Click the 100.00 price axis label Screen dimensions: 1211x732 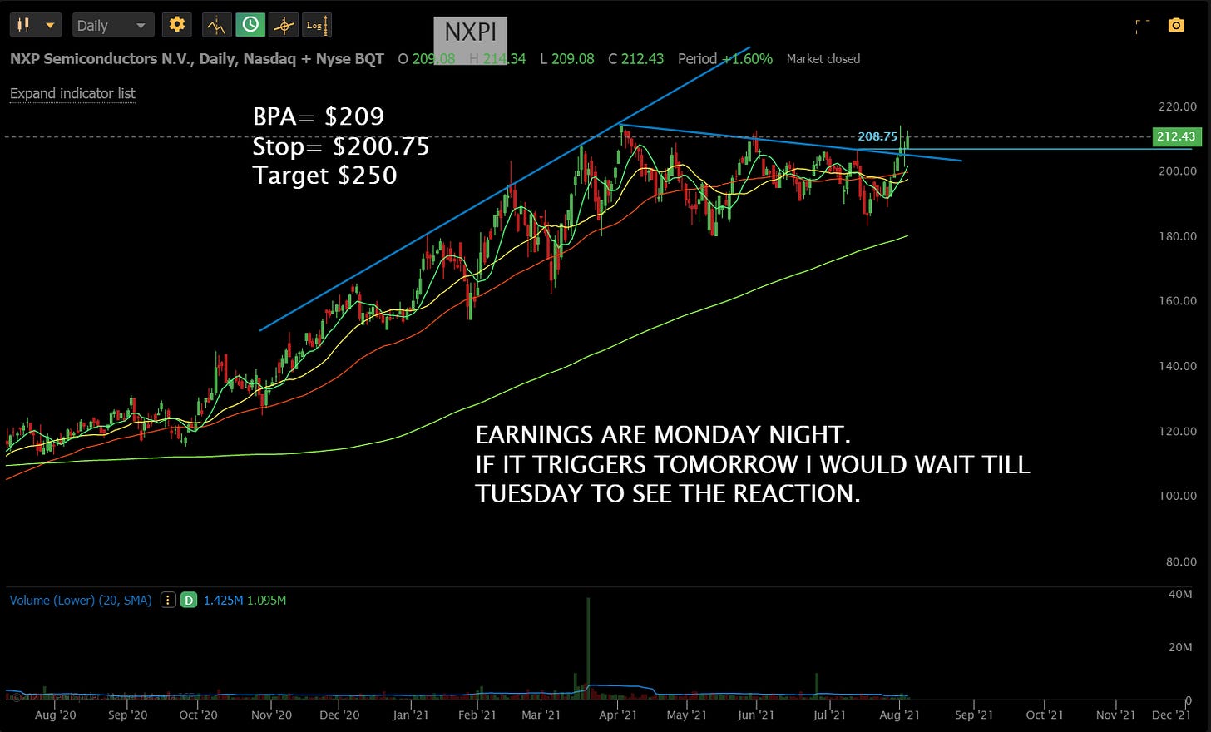1178,496
